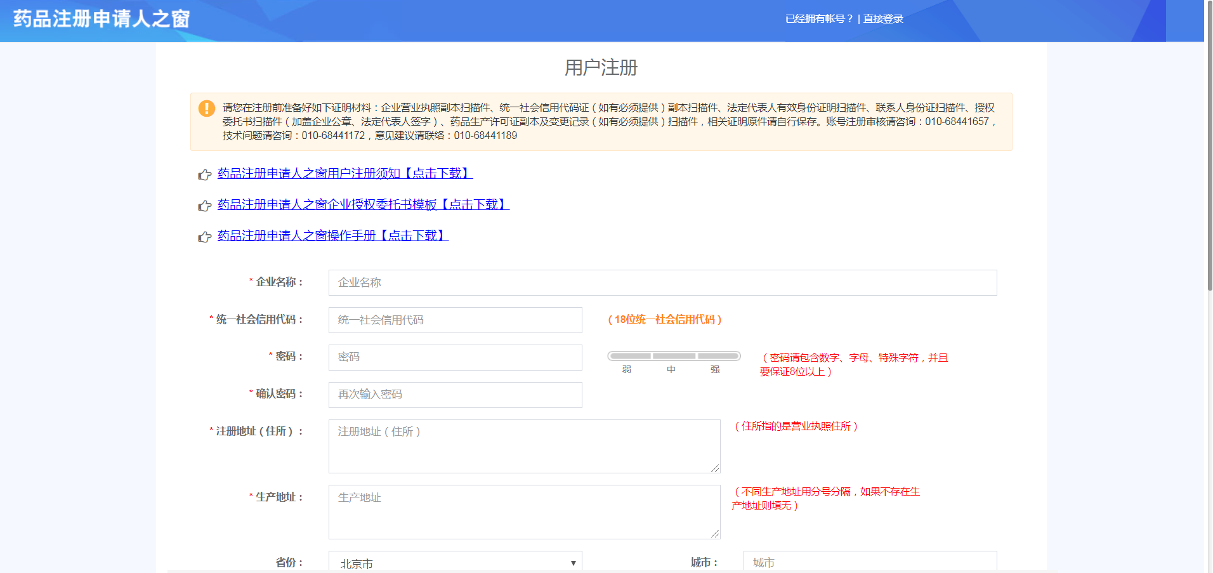Image resolution: width=1213 pixels, height=573 pixels.
Task: Click the resize handle of 注册地址 textarea
Action: [x=715, y=468]
